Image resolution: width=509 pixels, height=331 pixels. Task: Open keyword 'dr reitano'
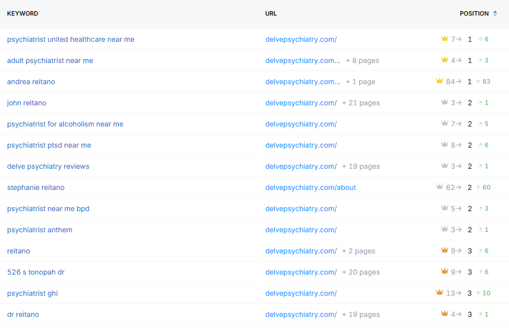click(23, 314)
